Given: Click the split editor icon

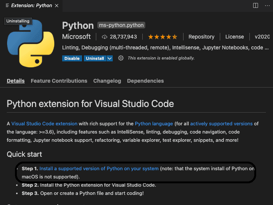Looking at the screenshot, I should [255, 6].
